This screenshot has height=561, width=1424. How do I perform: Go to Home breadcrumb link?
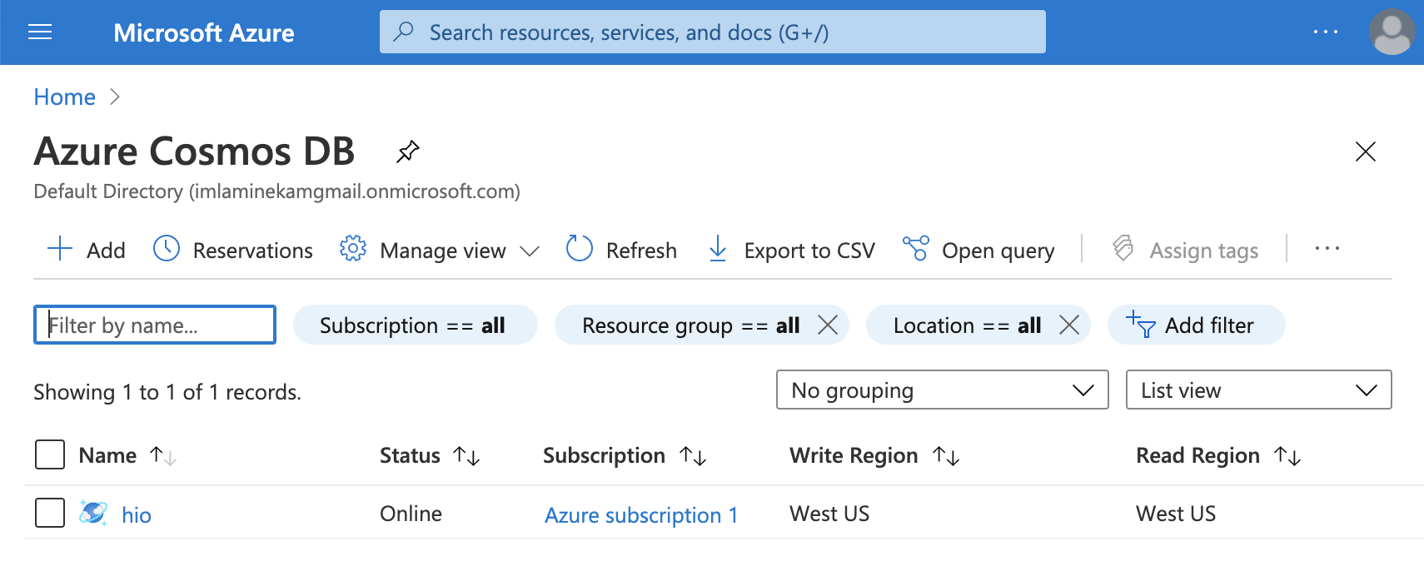point(64,97)
